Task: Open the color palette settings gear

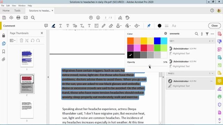Action: pyautogui.click(x=166, y=33)
